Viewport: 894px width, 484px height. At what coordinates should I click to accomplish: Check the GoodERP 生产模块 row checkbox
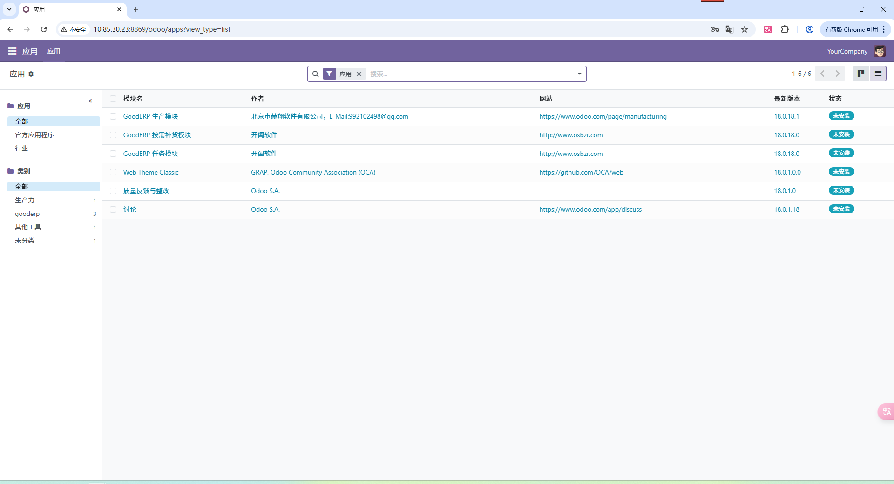click(x=113, y=116)
